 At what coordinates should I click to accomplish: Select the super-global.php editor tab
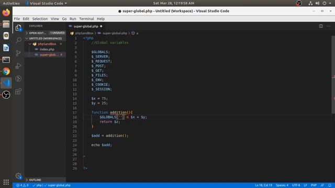pos(86,26)
